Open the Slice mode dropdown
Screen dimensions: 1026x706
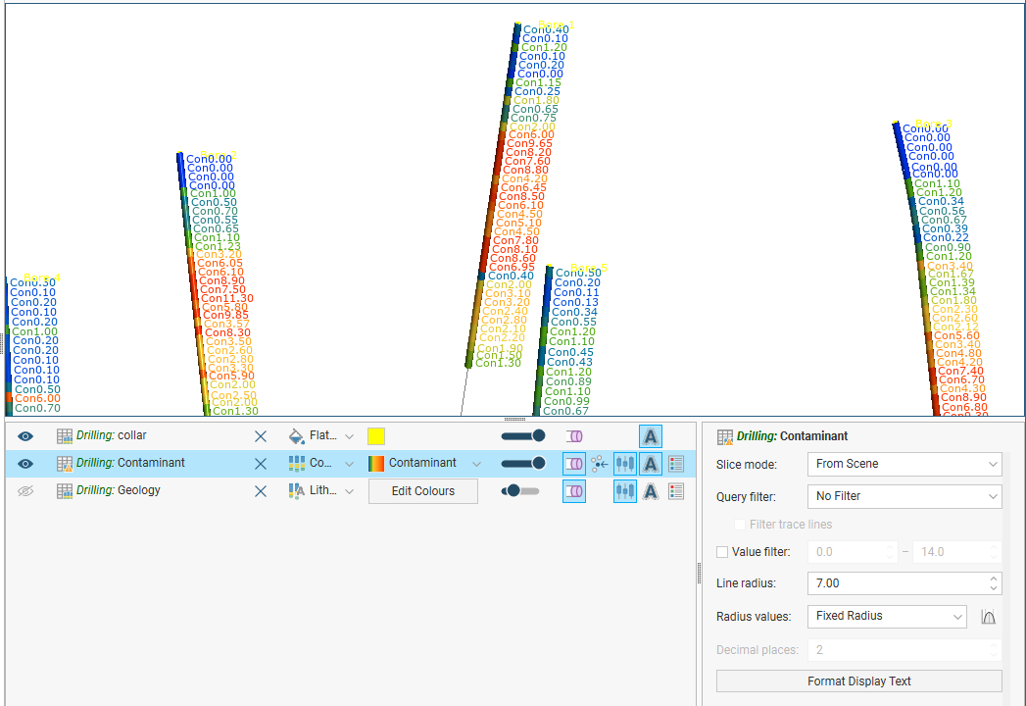pos(904,464)
